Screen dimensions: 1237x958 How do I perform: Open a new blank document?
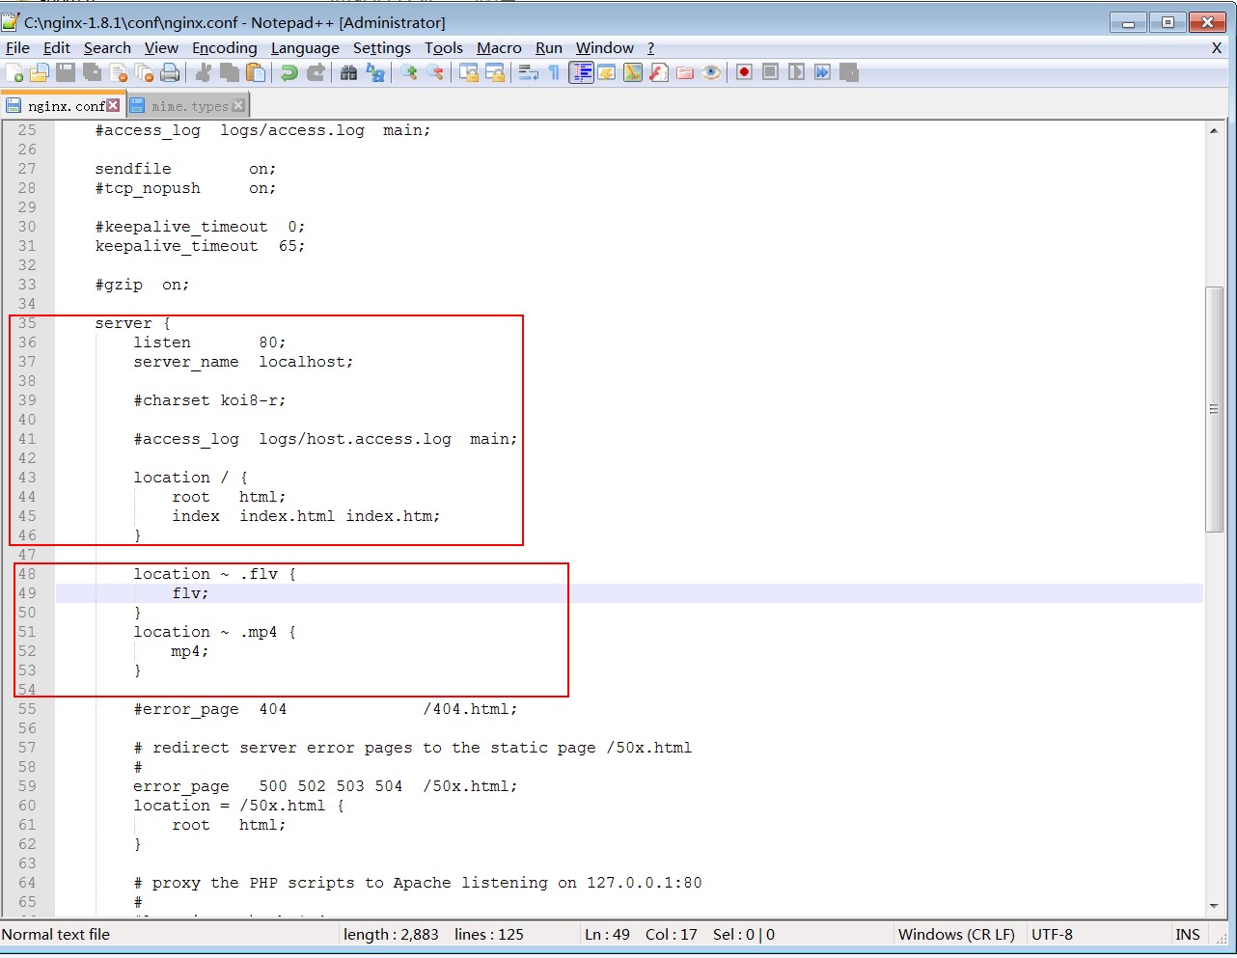[15, 72]
